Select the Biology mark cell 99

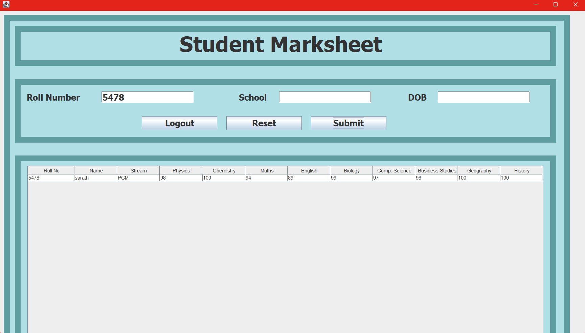pos(351,178)
